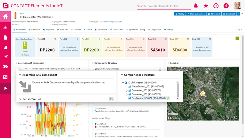The width and height of the screenshot is (245, 138).
Task: Collapse the Assemble AAS component section
Action: [x=20, y=75]
